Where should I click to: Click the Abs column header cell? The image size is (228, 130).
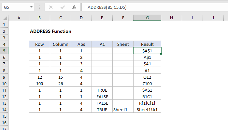point(81,44)
